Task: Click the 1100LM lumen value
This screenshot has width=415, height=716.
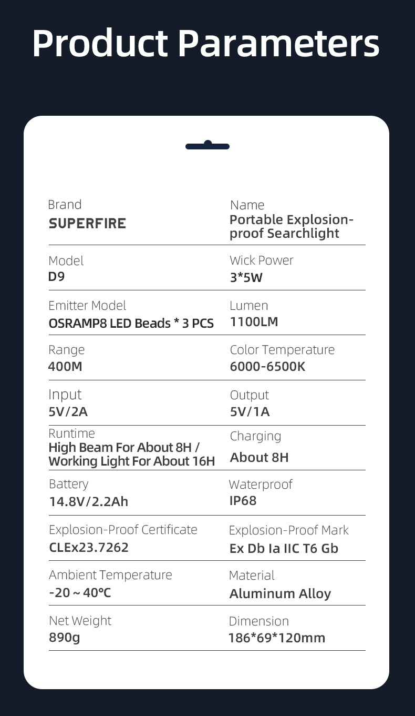Action: pos(254,321)
